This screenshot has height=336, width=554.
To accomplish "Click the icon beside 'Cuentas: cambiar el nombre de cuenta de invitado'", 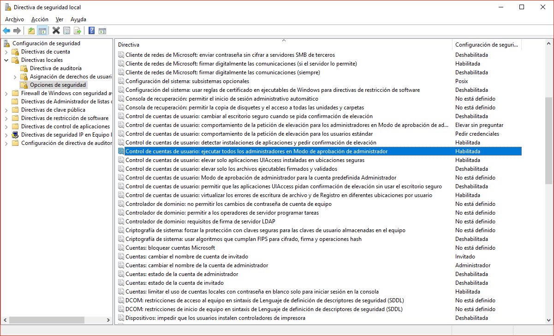I will point(121,257).
